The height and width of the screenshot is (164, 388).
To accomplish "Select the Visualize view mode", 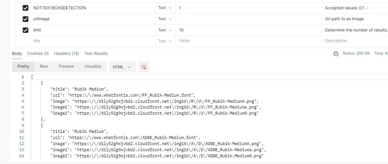I will pos(93,66).
